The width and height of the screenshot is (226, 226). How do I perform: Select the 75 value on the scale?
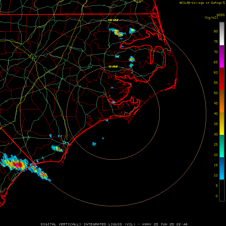[216, 41]
